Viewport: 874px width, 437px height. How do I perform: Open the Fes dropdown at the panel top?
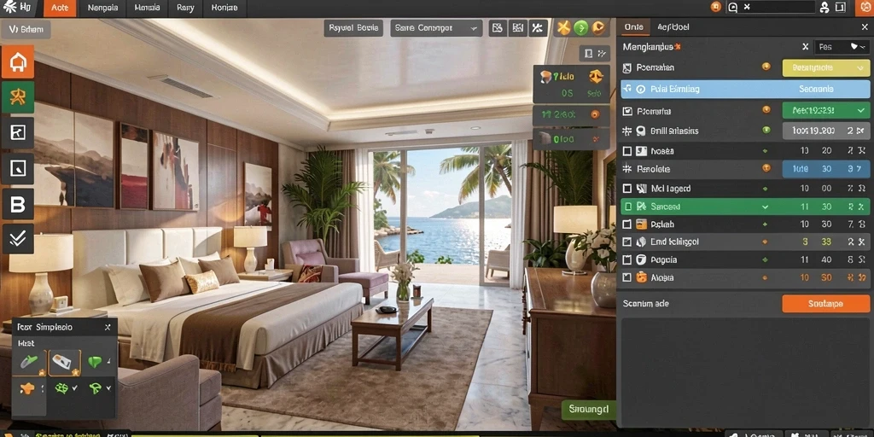pos(841,48)
